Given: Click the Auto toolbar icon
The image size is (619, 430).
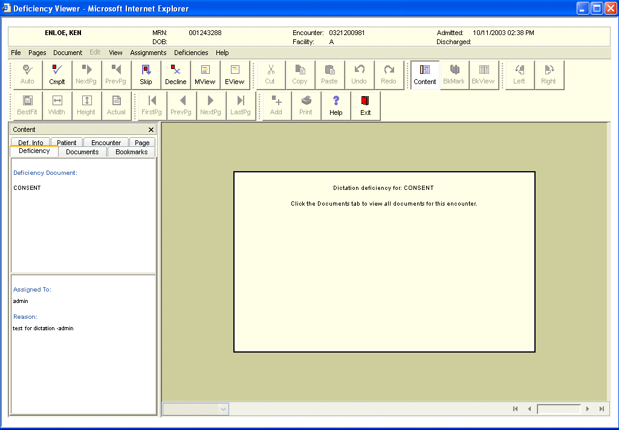Looking at the screenshot, I should pyautogui.click(x=27, y=75).
